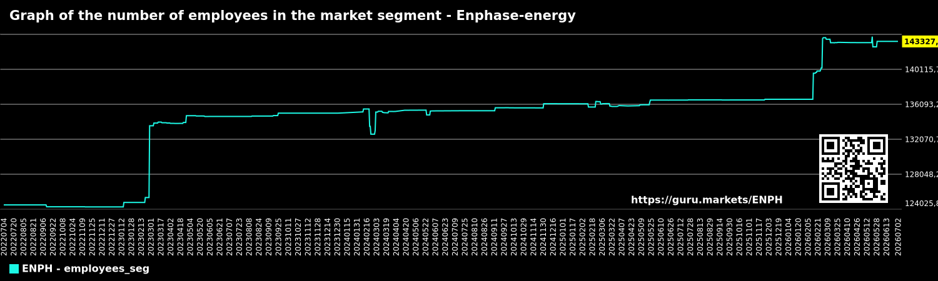
Task: Click the 132070 y-axis value
Action: pyautogui.click(x=921, y=139)
